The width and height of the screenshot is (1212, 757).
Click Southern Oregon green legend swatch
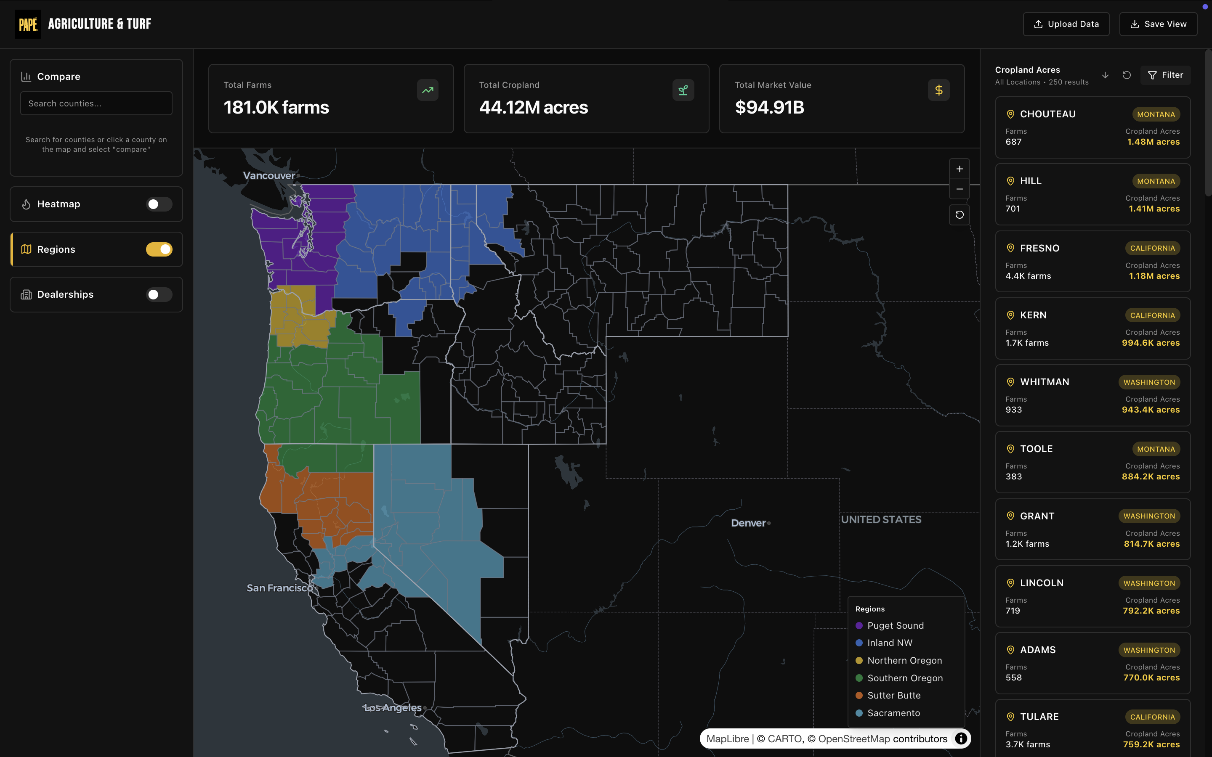859,678
